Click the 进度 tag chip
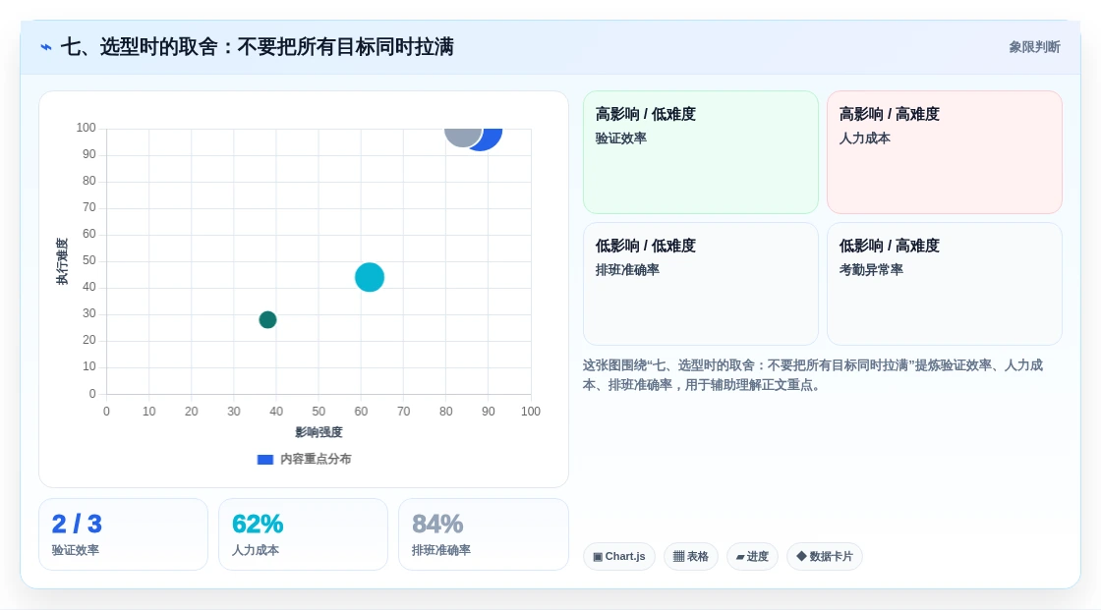The height and width of the screenshot is (610, 1101). (x=752, y=557)
